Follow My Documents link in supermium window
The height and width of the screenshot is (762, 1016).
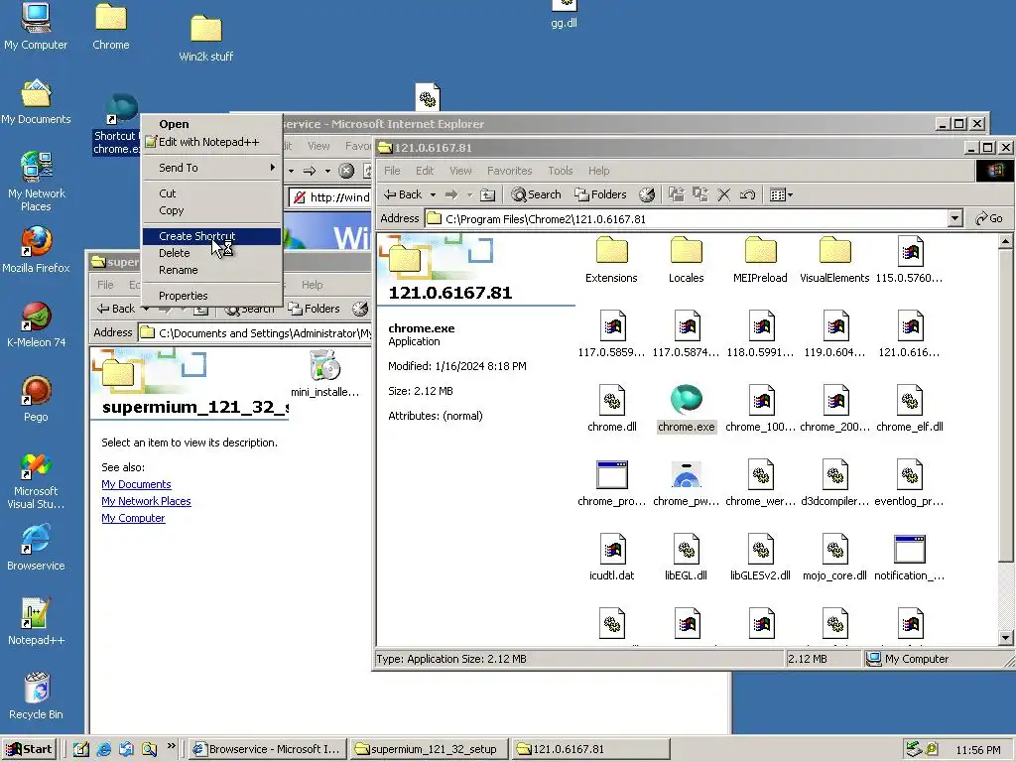click(x=136, y=484)
